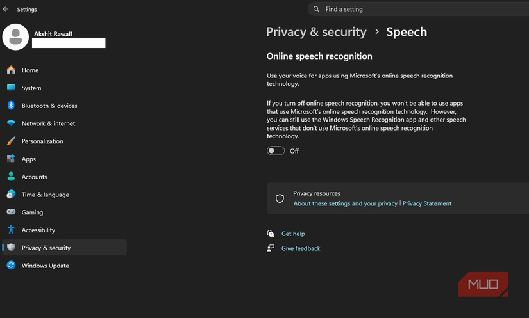Click the Get help link
Screen dimensions: 529x318
(x=293, y=234)
